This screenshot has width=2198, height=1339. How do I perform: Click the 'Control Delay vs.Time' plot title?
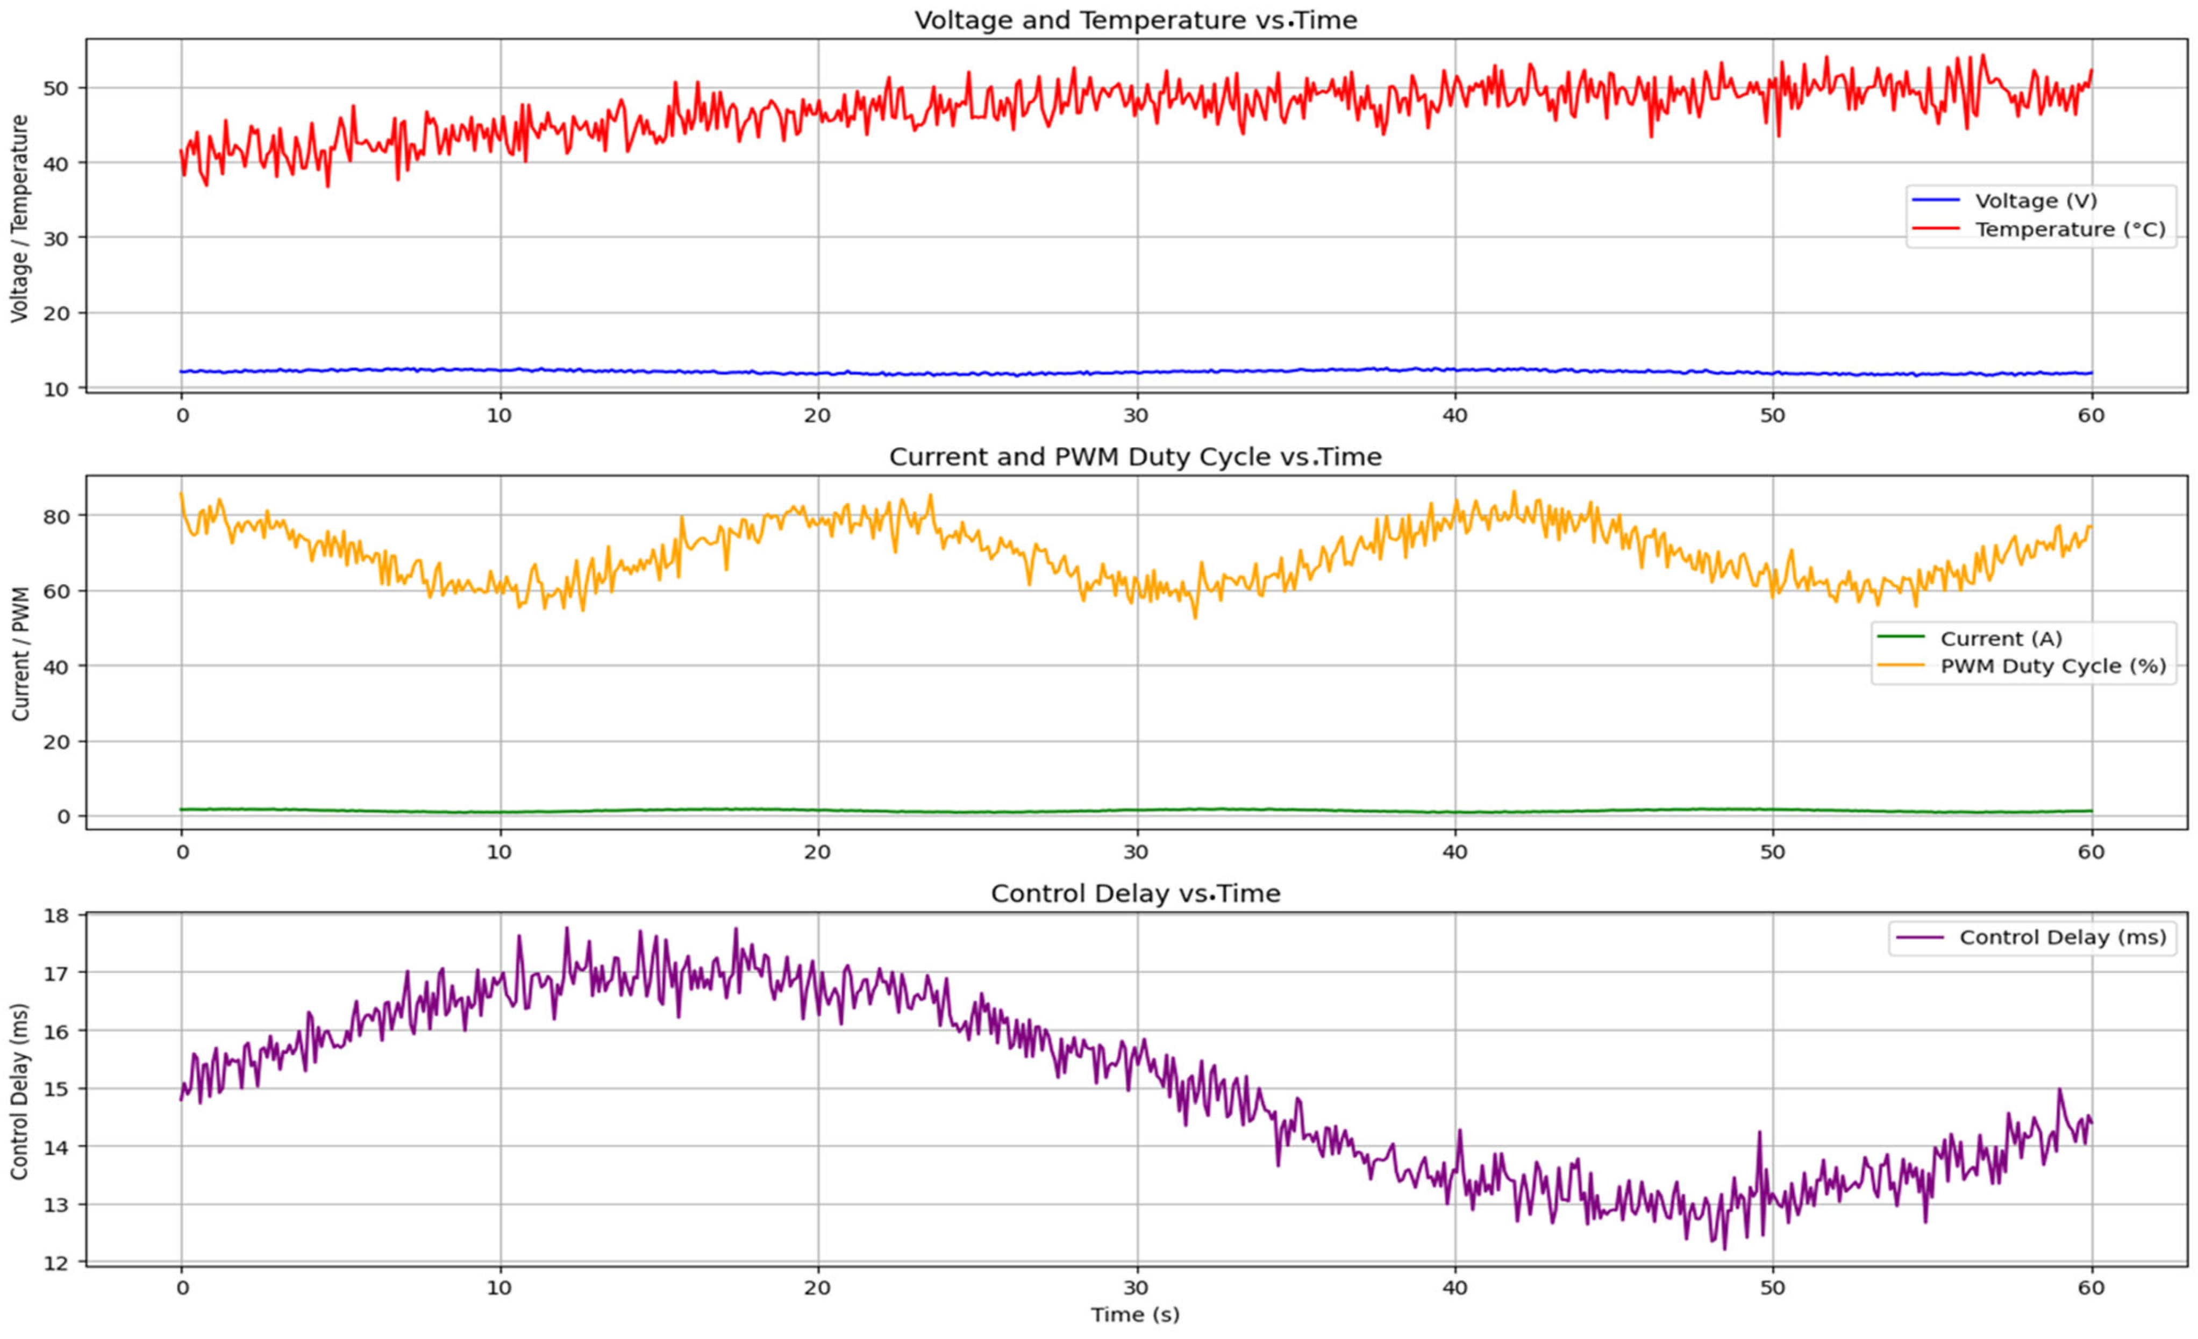(x=1136, y=893)
